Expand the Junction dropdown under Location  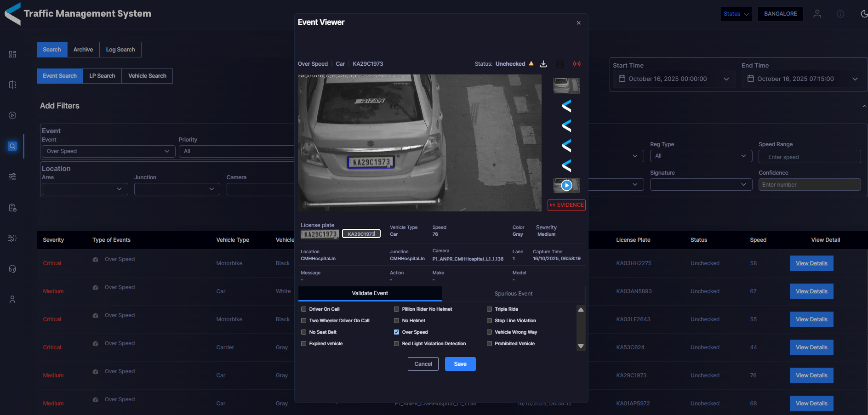pyautogui.click(x=177, y=189)
